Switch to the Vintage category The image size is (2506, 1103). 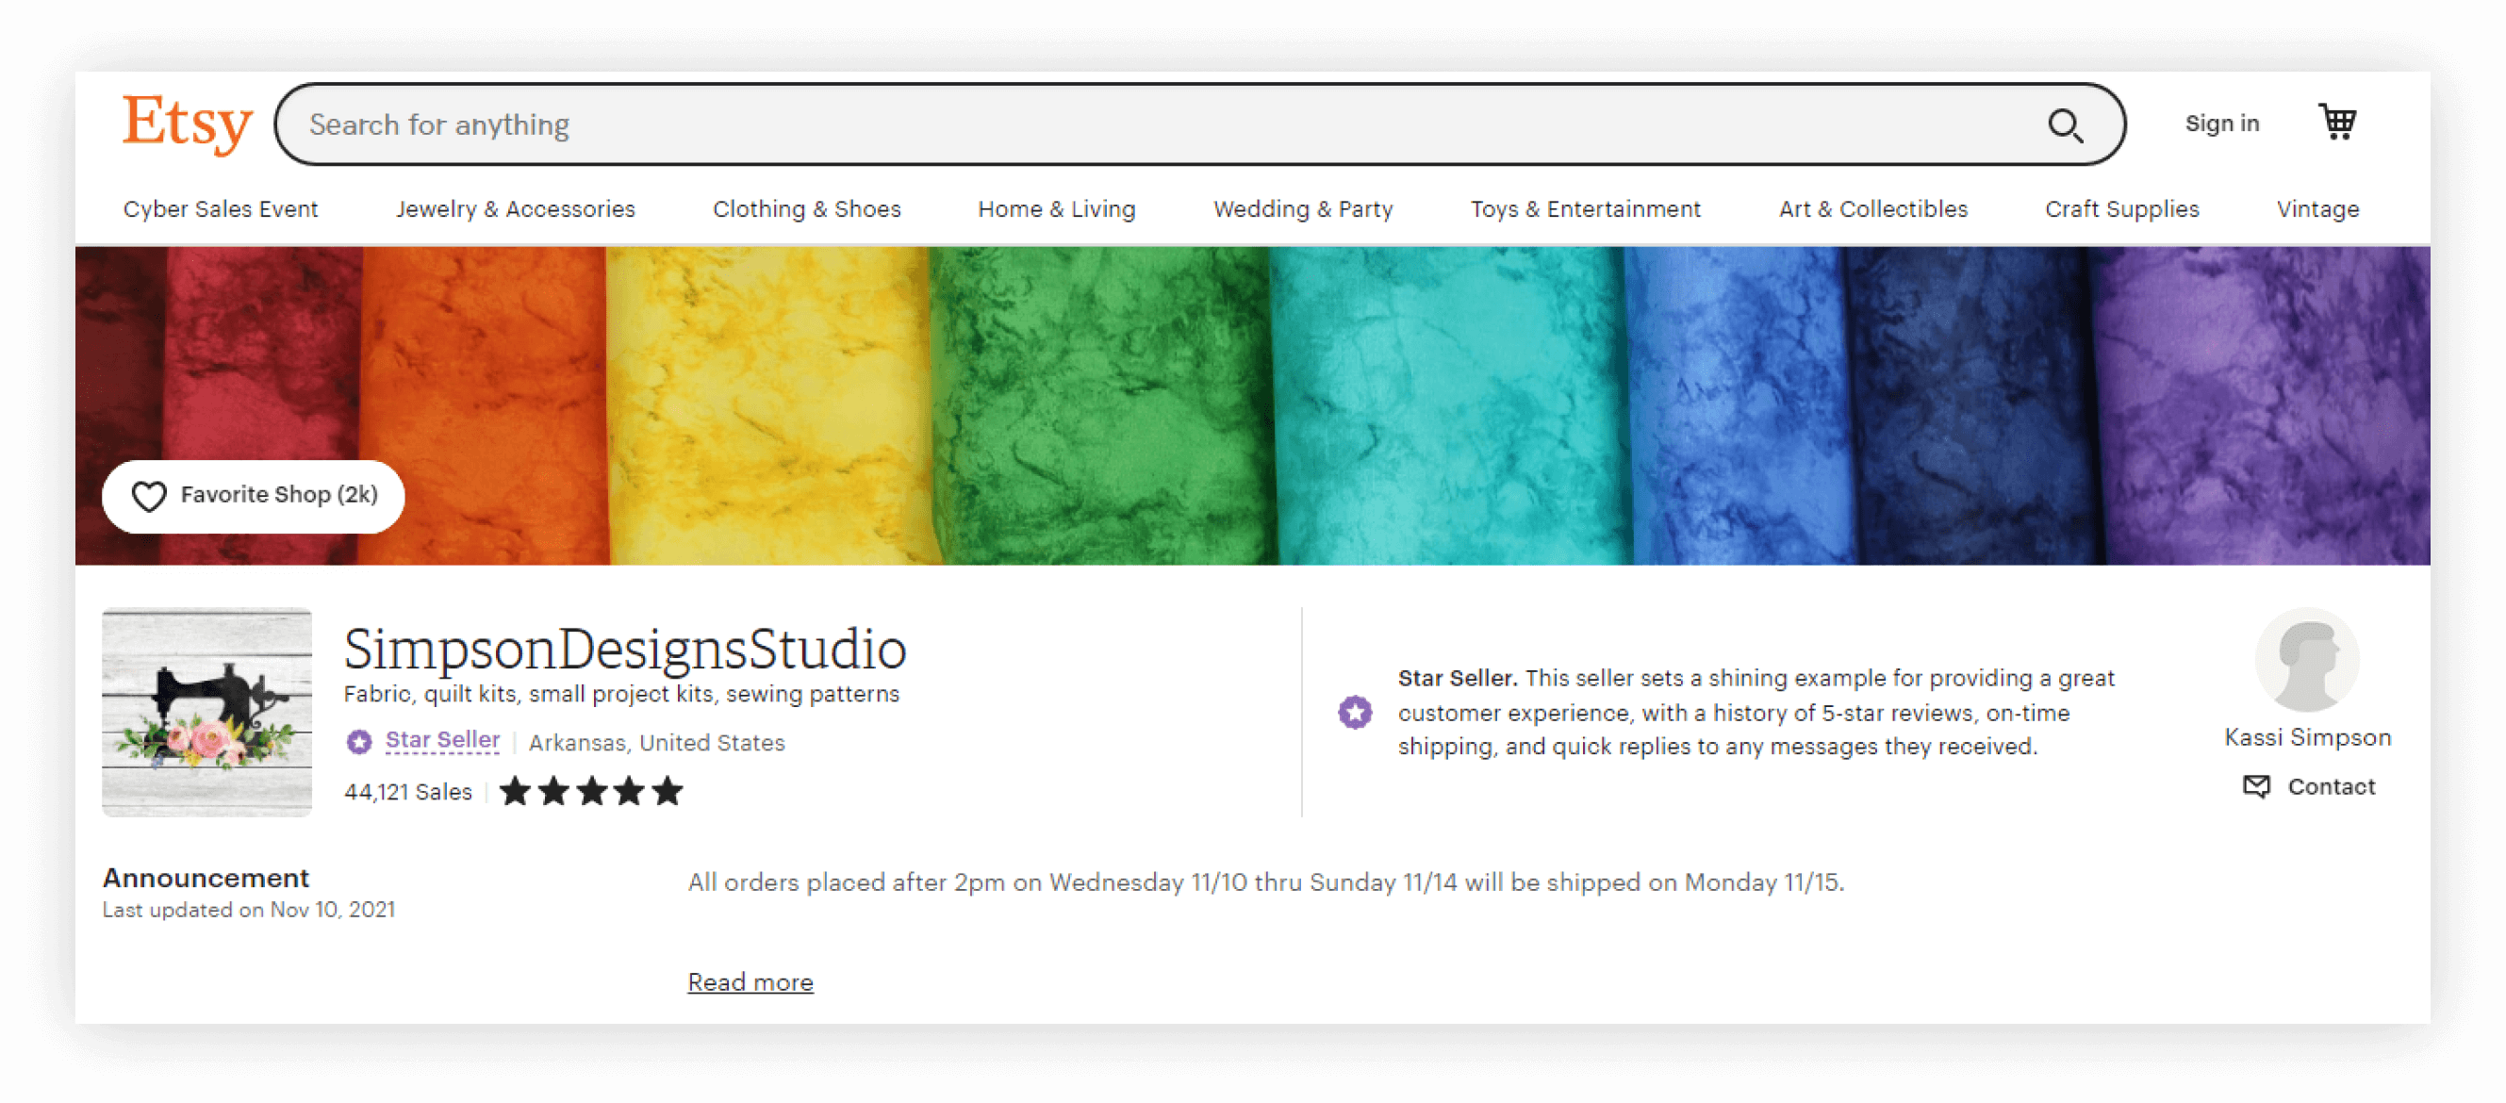pyautogui.click(x=2317, y=208)
